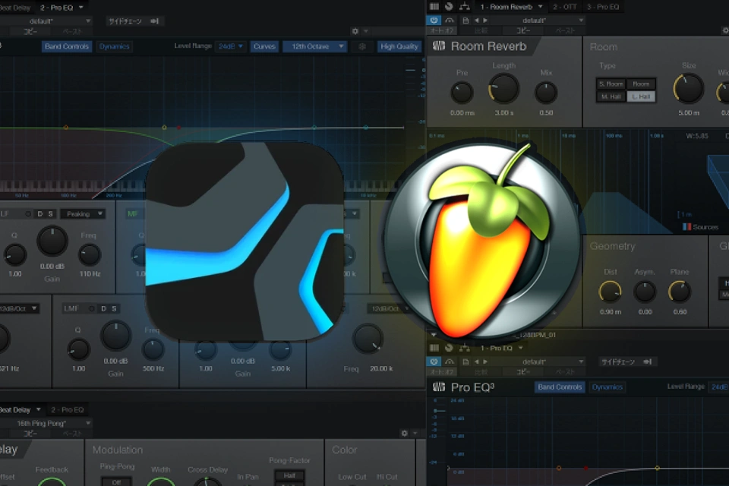729x486 pixels.
Task: Click オートオフ in the Room Reverb window
Action: click(x=442, y=30)
